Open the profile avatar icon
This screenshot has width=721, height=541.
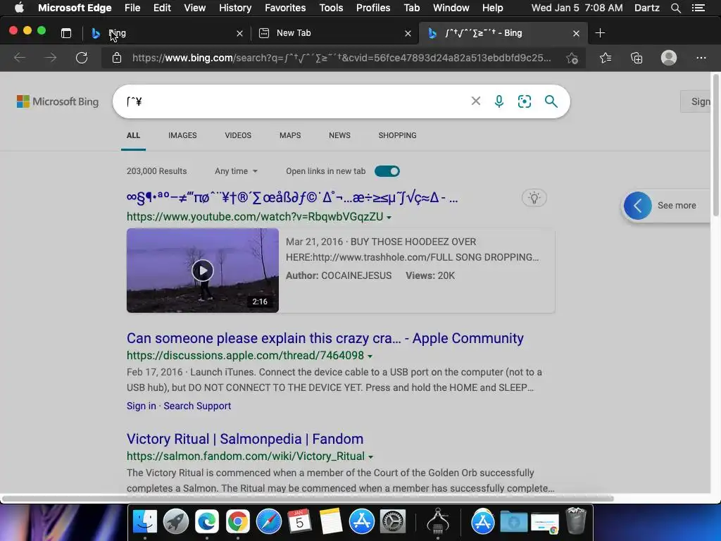coord(669,58)
